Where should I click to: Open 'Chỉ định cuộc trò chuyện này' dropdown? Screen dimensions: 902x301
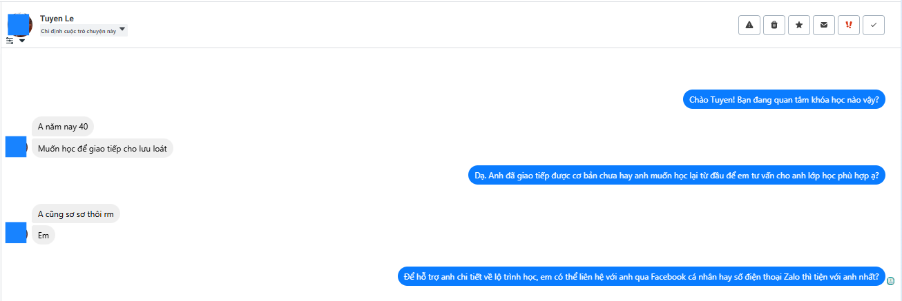click(x=84, y=30)
